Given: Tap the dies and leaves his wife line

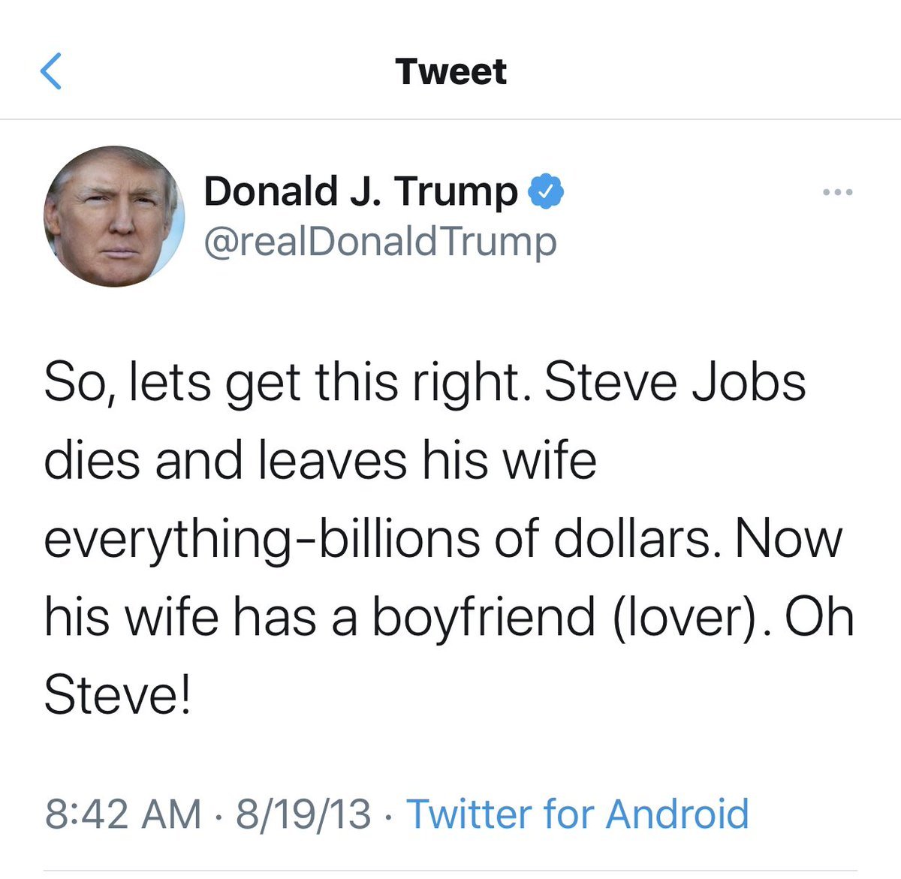Looking at the screenshot, I should pyautogui.click(x=321, y=460).
